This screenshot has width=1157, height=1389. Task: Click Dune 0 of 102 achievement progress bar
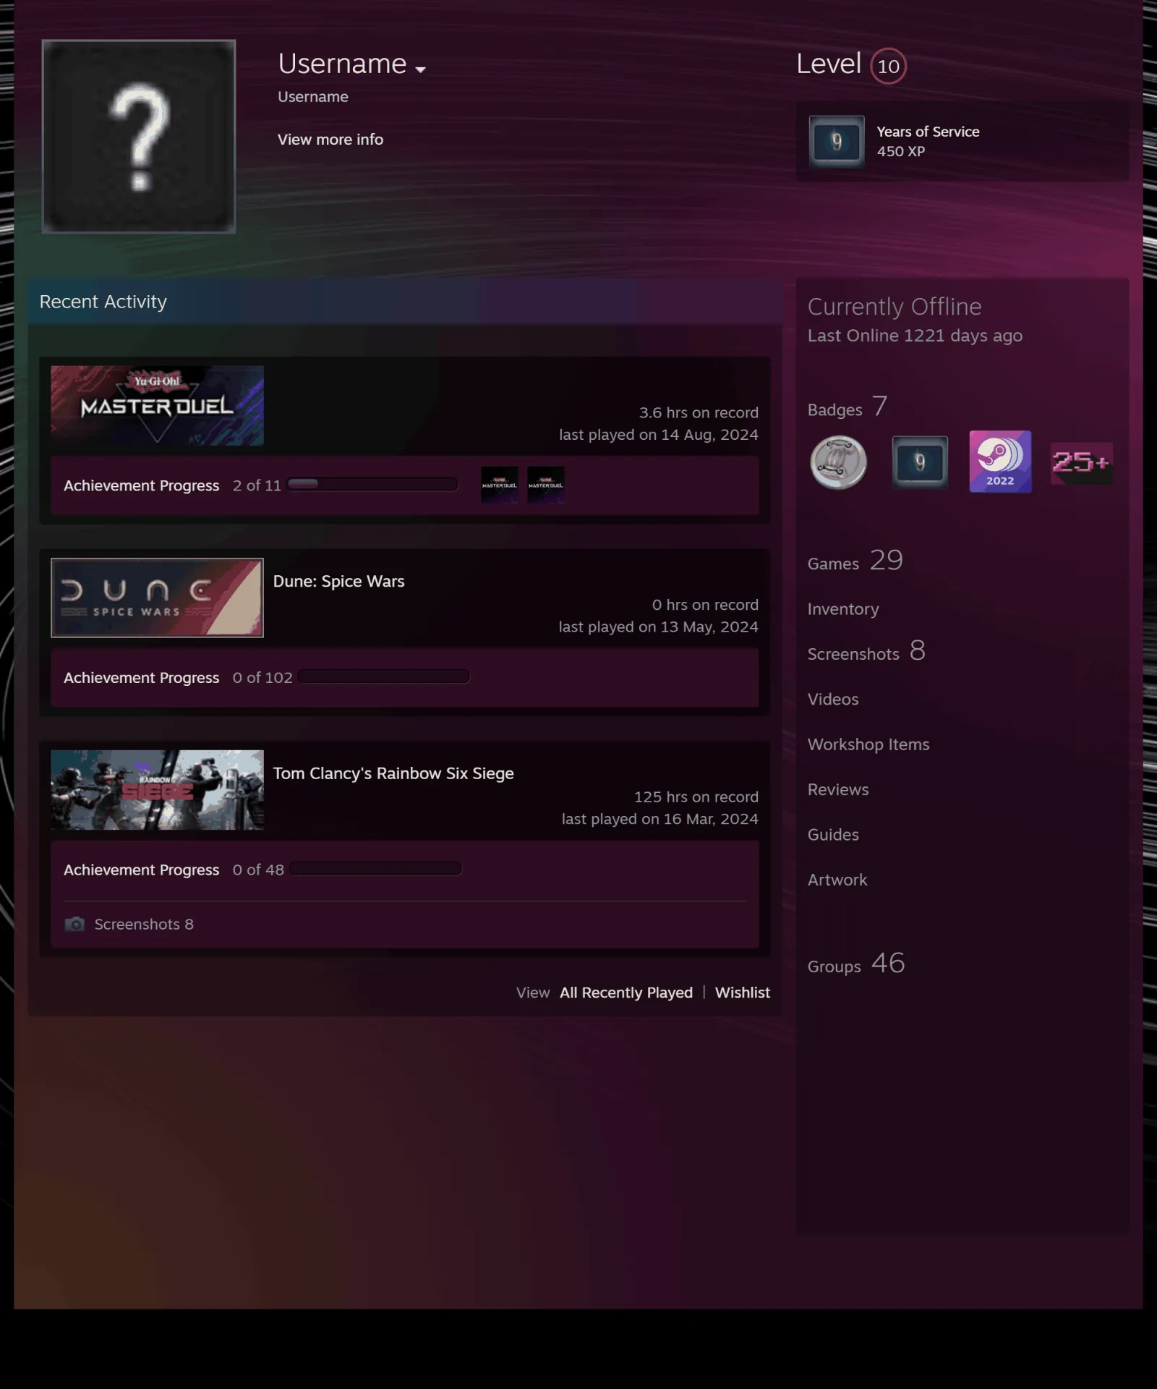coord(383,677)
